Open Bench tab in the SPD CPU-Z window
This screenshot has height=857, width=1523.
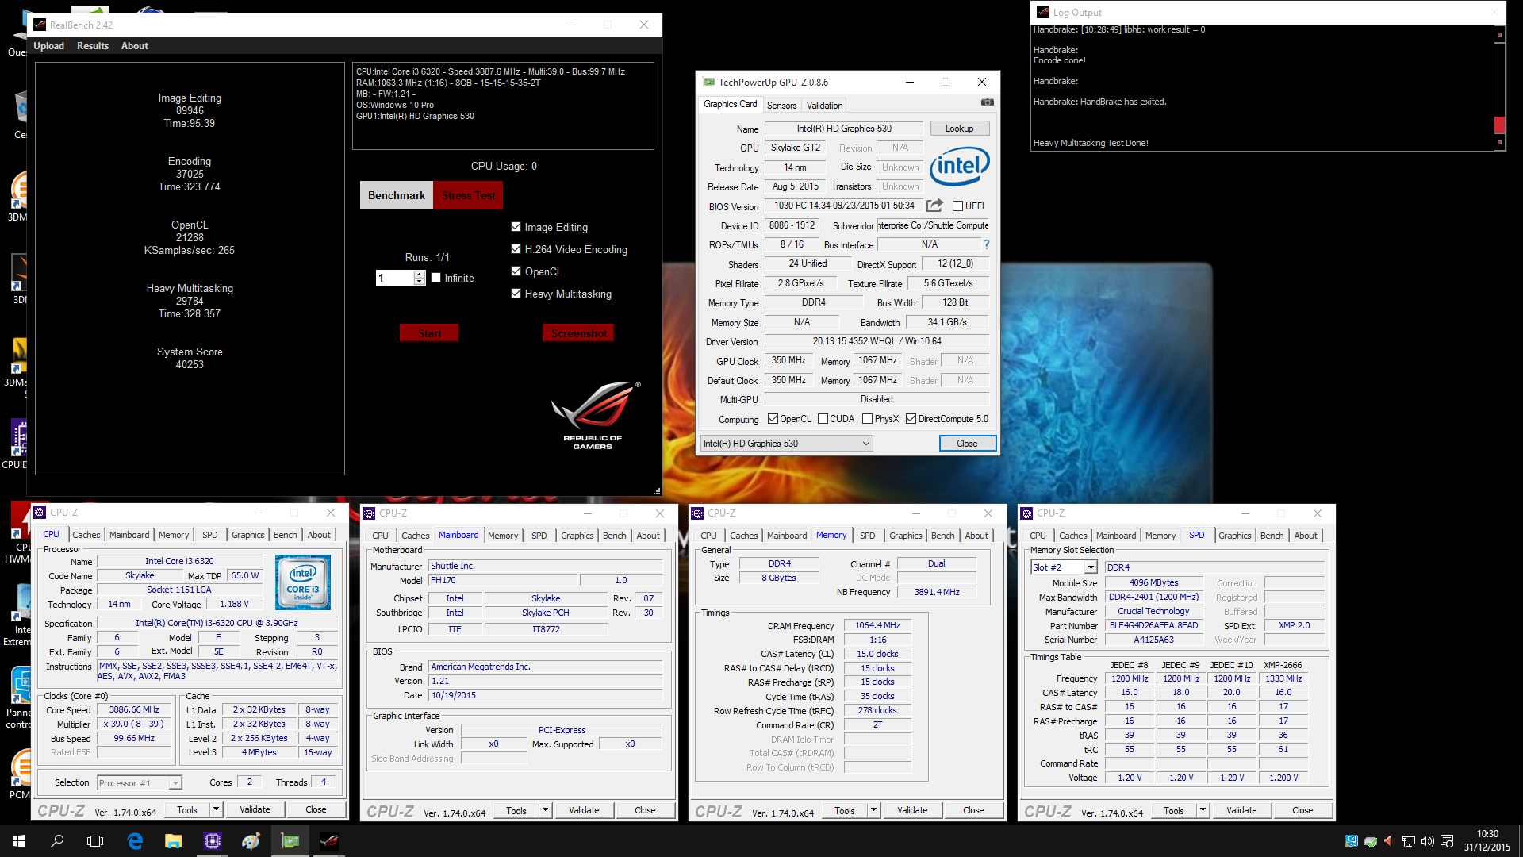pos(1272,536)
